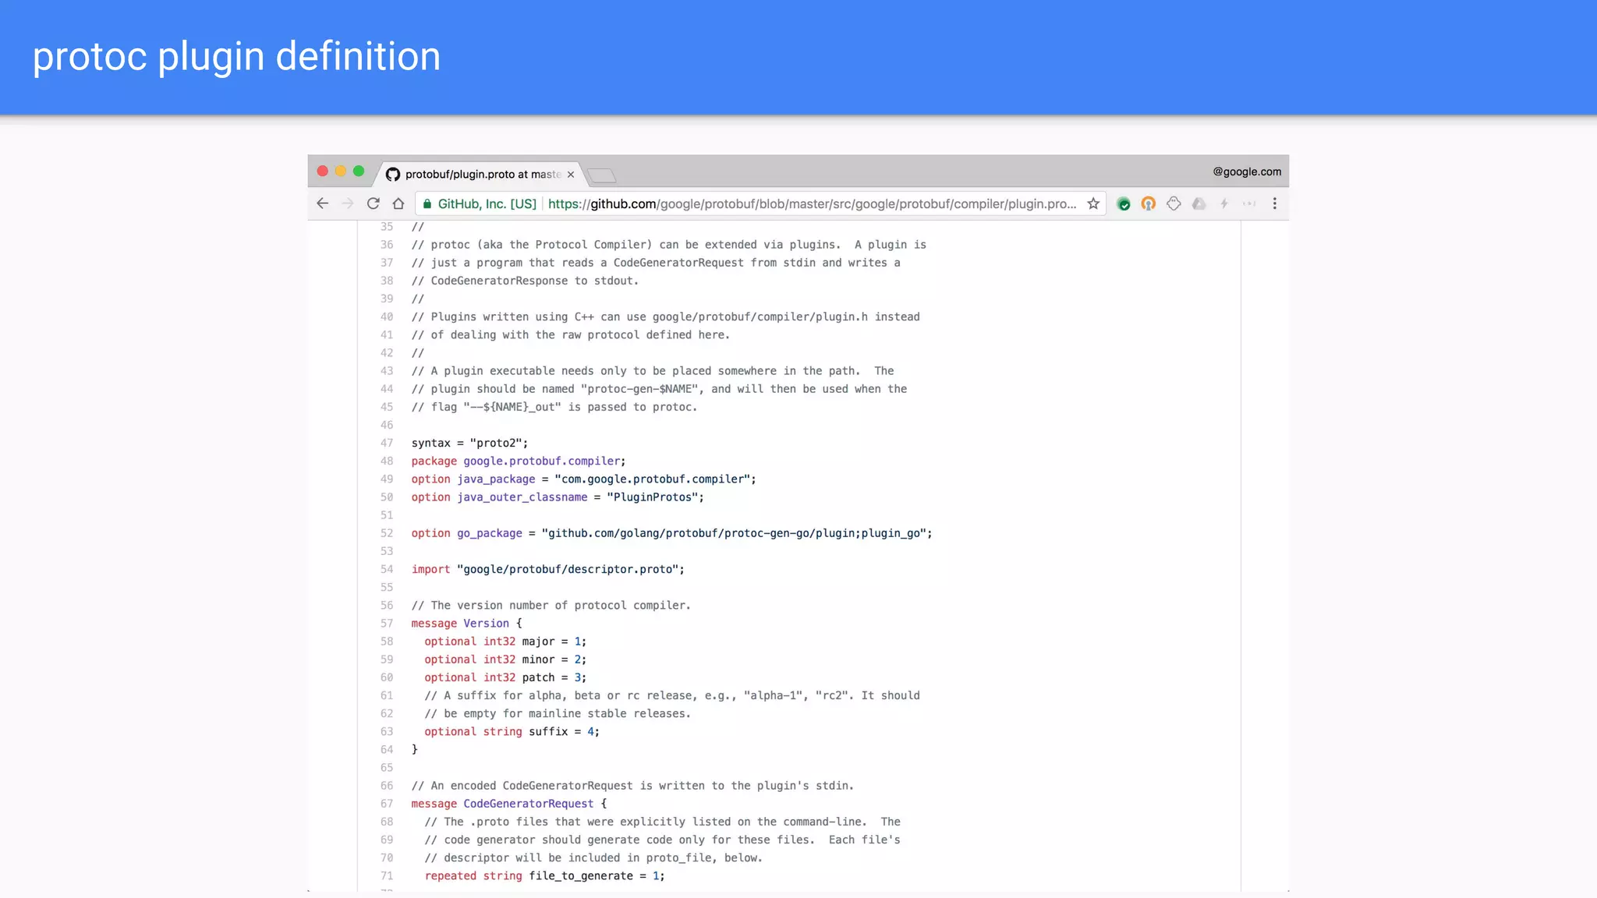Image resolution: width=1597 pixels, height=898 pixels.
Task: Click line number 71
Action: click(x=387, y=876)
